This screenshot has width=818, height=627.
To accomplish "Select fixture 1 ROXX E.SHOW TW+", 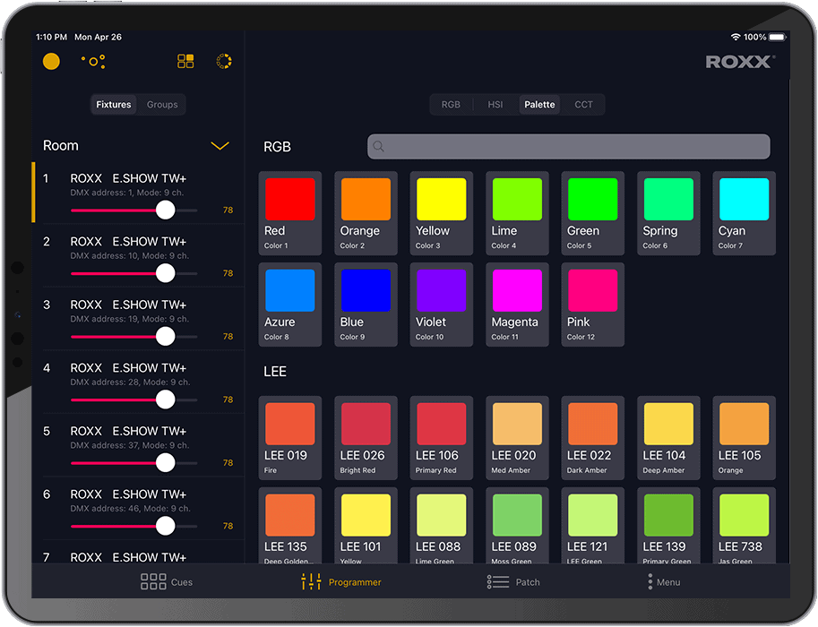I will pyautogui.click(x=138, y=193).
